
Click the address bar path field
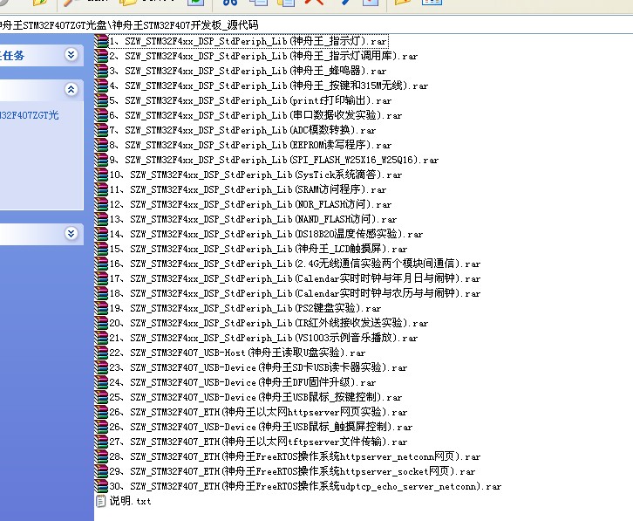316,25
